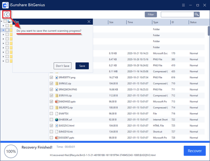Expand the first folder in the tree
This screenshot has height=161, width=210.
(3, 25)
